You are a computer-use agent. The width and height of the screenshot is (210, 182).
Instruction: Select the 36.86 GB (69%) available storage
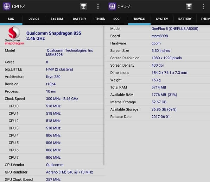tap(164, 109)
